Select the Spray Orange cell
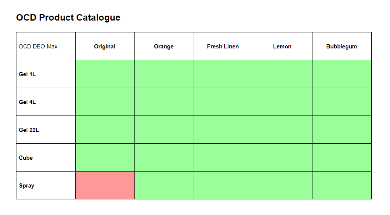Screen dimensions: 390x215 tap(164, 185)
